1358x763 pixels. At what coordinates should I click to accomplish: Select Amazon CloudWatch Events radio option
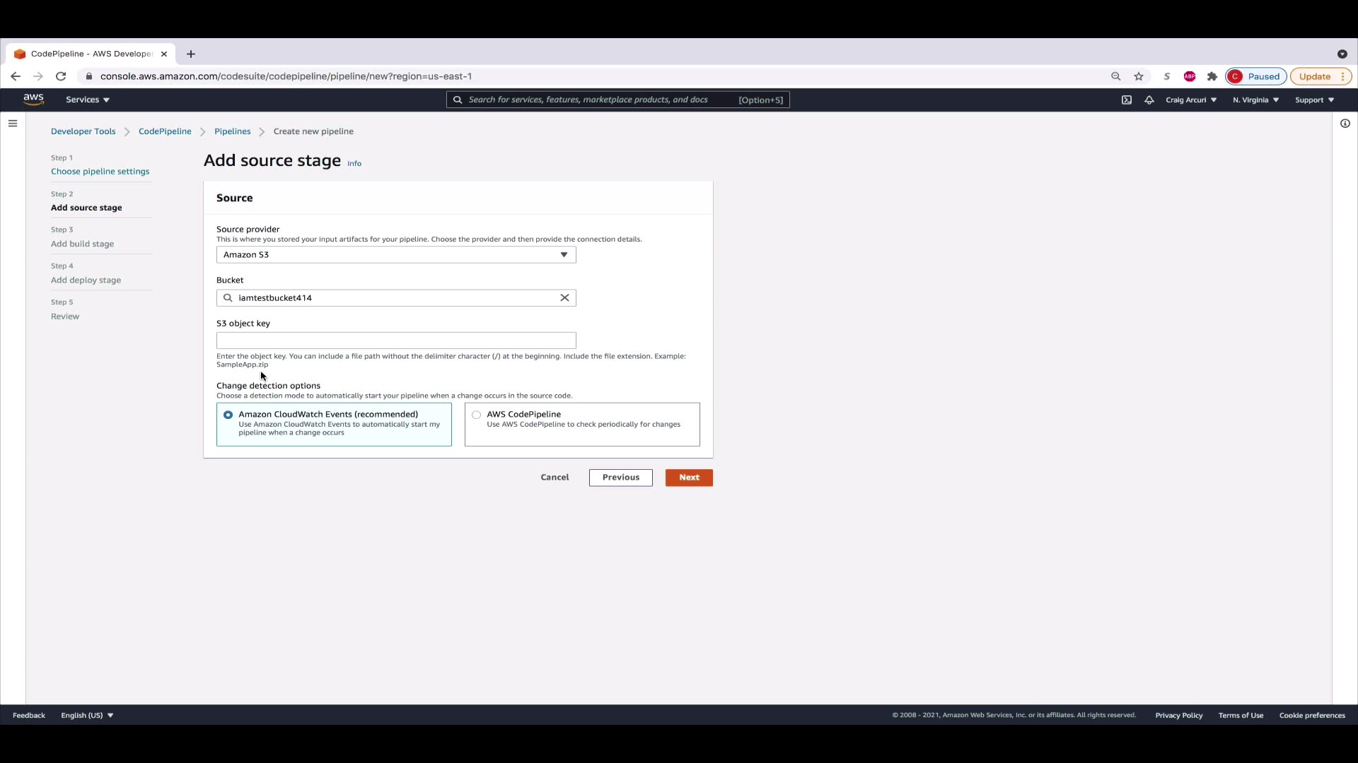pos(228,415)
